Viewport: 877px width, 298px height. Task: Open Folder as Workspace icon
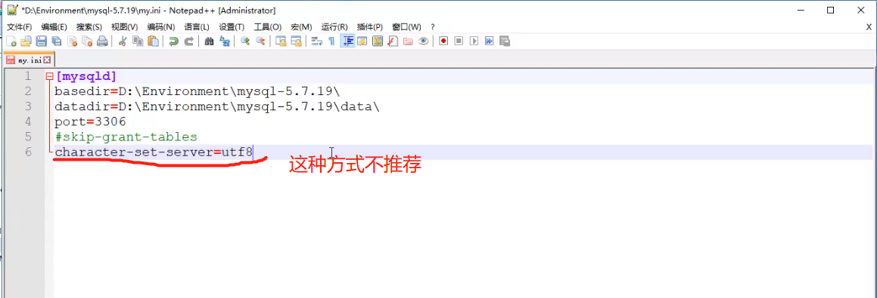(408, 41)
